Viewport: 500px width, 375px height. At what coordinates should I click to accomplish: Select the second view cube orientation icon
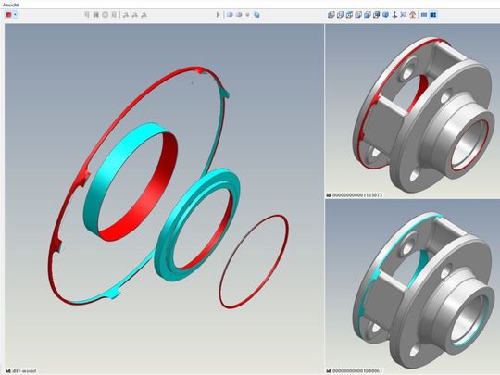point(340,15)
